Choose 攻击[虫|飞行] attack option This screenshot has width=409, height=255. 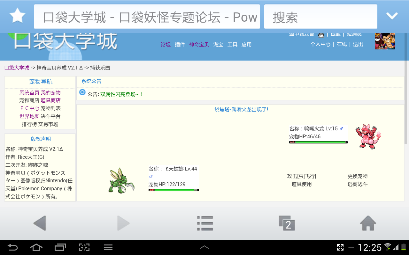tap(302, 176)
